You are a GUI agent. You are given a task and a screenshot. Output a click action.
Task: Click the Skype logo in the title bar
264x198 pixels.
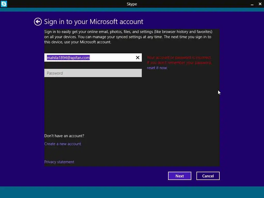click(x=4, y=4)
